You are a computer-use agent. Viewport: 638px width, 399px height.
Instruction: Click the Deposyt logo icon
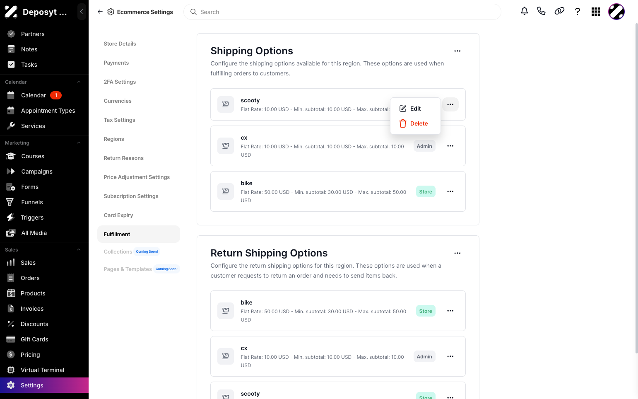coord(11,12)
